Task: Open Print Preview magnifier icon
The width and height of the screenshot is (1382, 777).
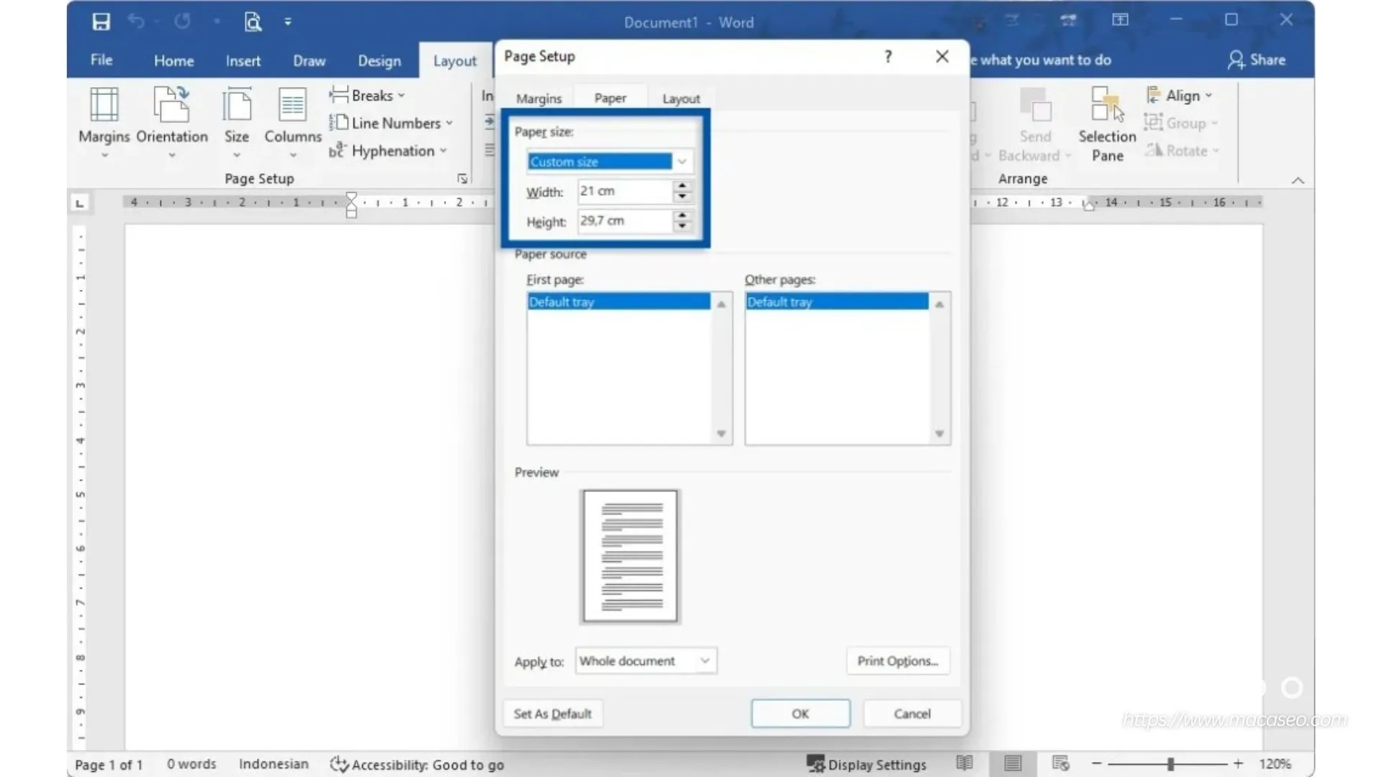Action: click(253, 22)
